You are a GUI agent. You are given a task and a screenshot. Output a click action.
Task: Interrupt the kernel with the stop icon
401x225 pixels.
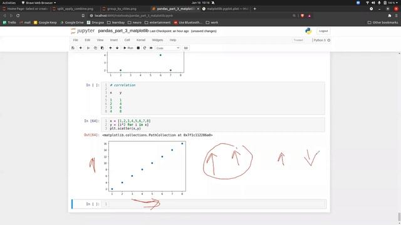(138, 48)
